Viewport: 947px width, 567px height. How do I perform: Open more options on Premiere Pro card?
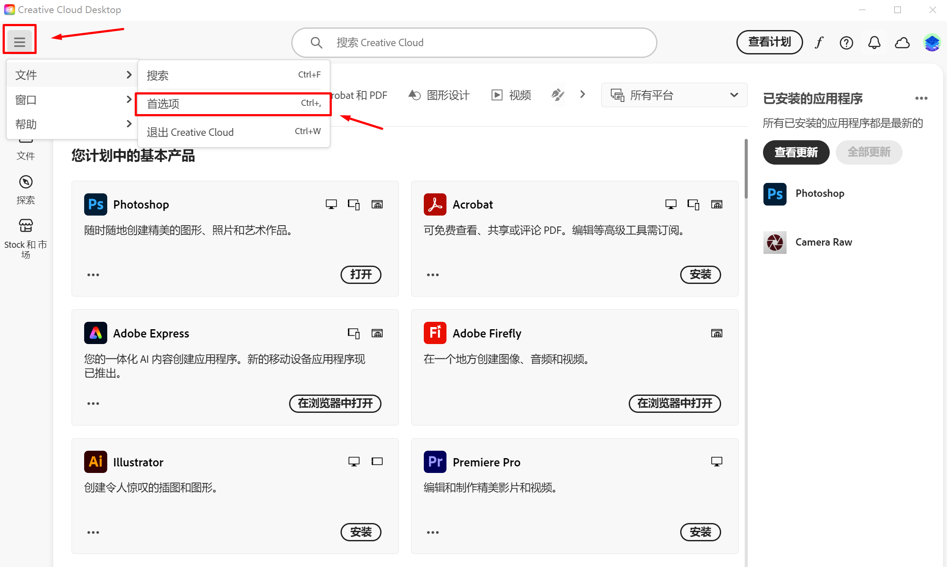click(433, 532)
